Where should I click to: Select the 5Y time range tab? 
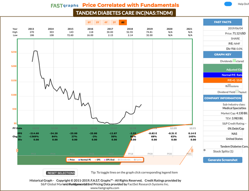(x=98, y=23)
